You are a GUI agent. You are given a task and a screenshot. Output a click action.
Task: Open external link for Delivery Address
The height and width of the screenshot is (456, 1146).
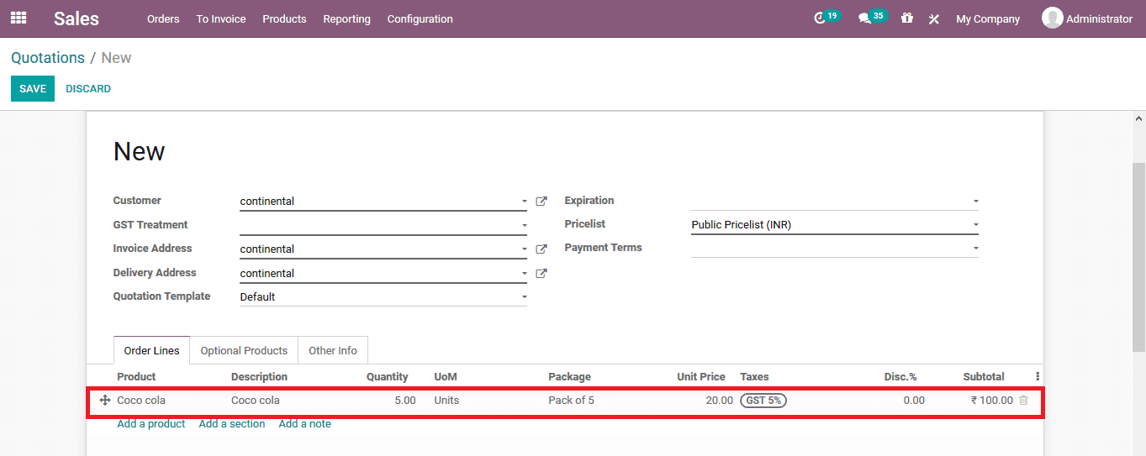click(541, 274)
